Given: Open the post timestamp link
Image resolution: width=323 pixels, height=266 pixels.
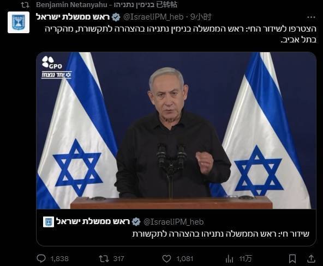Looking at the screenshot, I should [x=201, y=17].
